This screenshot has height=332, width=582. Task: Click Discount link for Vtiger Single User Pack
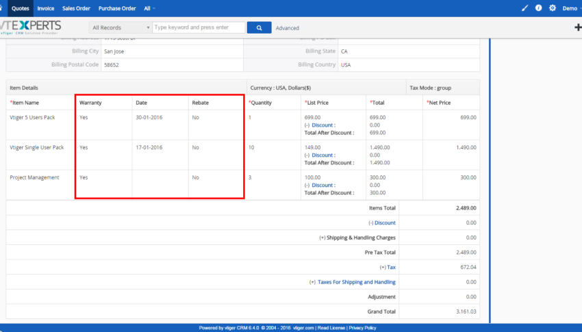pyautogui.click(x=322, y=155)
